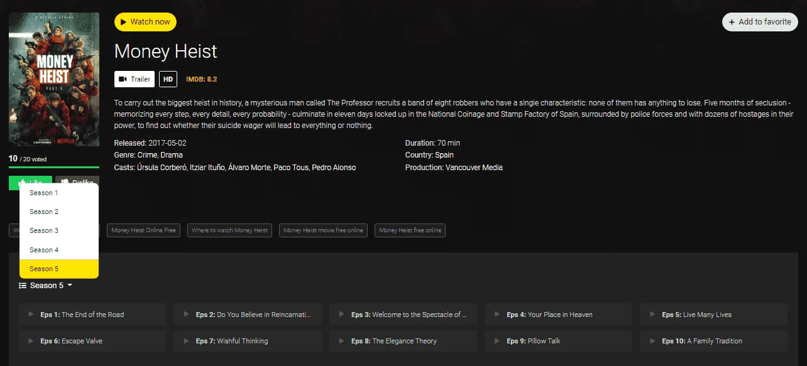Open cast member Itziar Ituño
807x366 pixels.
pos(207,168)
